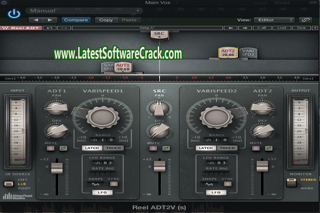Go to the next preset arrow in Waves bar
The width and height of the screenshot is (320, 213).
(x=245, y=28)
